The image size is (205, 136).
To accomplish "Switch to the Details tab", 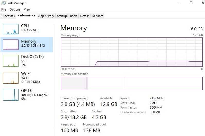I will coord(85,16).
